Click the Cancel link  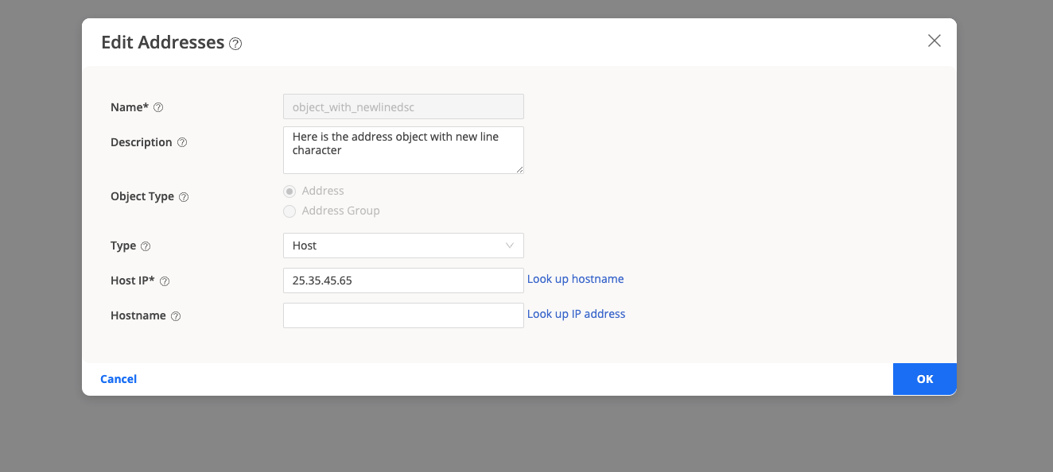coord(119,379)
